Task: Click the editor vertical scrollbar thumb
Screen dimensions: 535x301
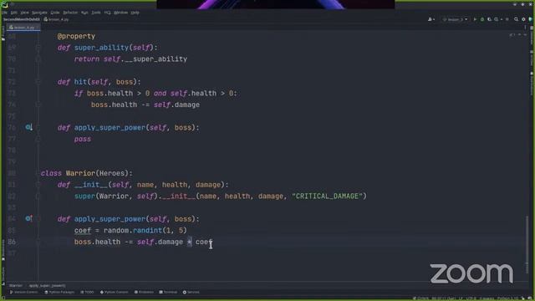Action: click(527, 244)
